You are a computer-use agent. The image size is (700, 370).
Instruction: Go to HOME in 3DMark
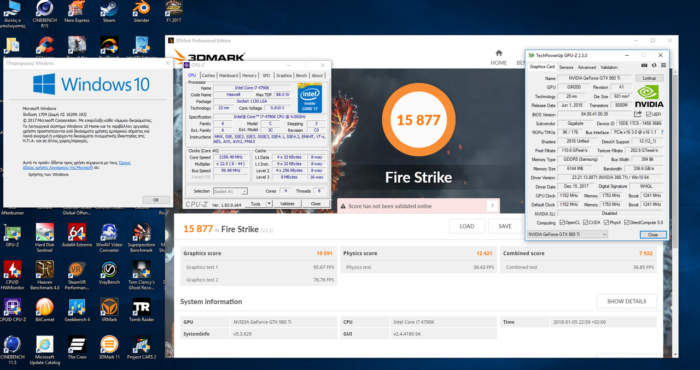499,57
